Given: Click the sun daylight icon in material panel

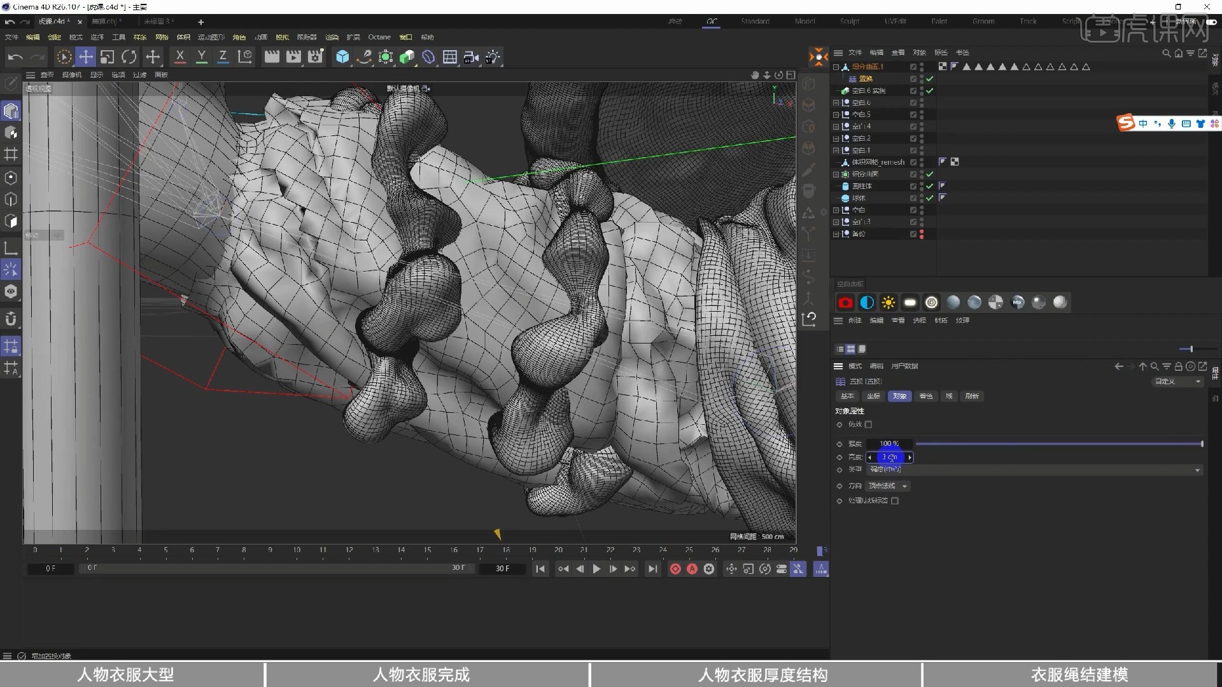Looking at the screenshot, I should pos(888,303).
